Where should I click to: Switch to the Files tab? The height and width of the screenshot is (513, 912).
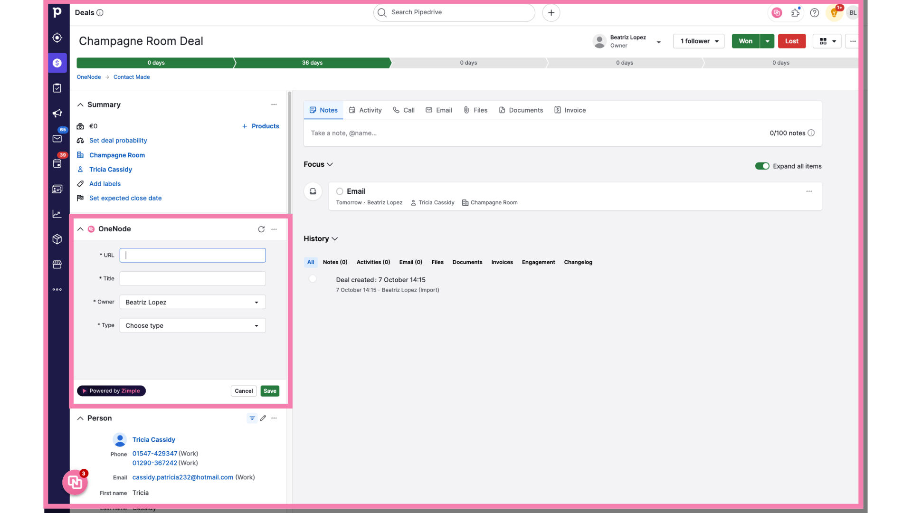point(475,110)
